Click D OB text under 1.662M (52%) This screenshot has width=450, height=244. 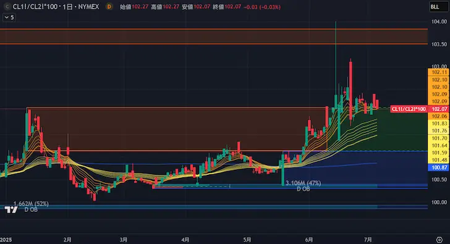(31, 210)
